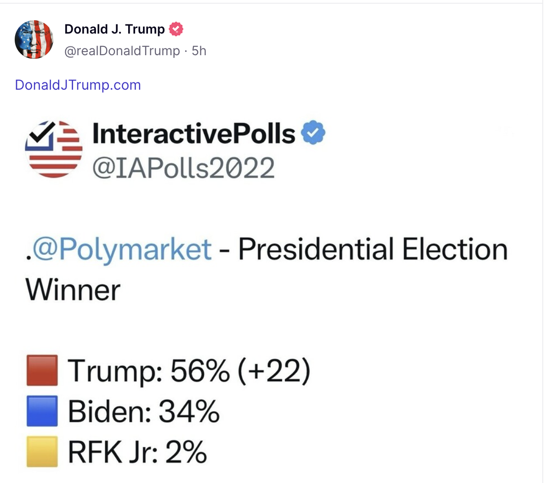This screenshot has height=483, width=546.
Task: Open the DonaldJTrump.com link
Action: [x=78, y=85]
